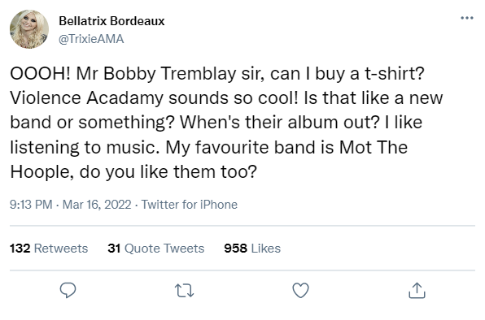Viewport: 485px width, 320px height.
Task: Click the reply speech bubble icon
Action: click(x=68, y=291)
